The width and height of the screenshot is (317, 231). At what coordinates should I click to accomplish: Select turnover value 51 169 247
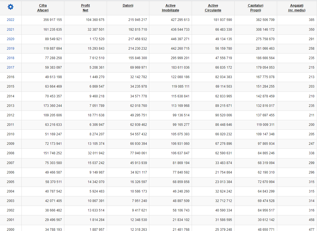[x=53, y=134]
